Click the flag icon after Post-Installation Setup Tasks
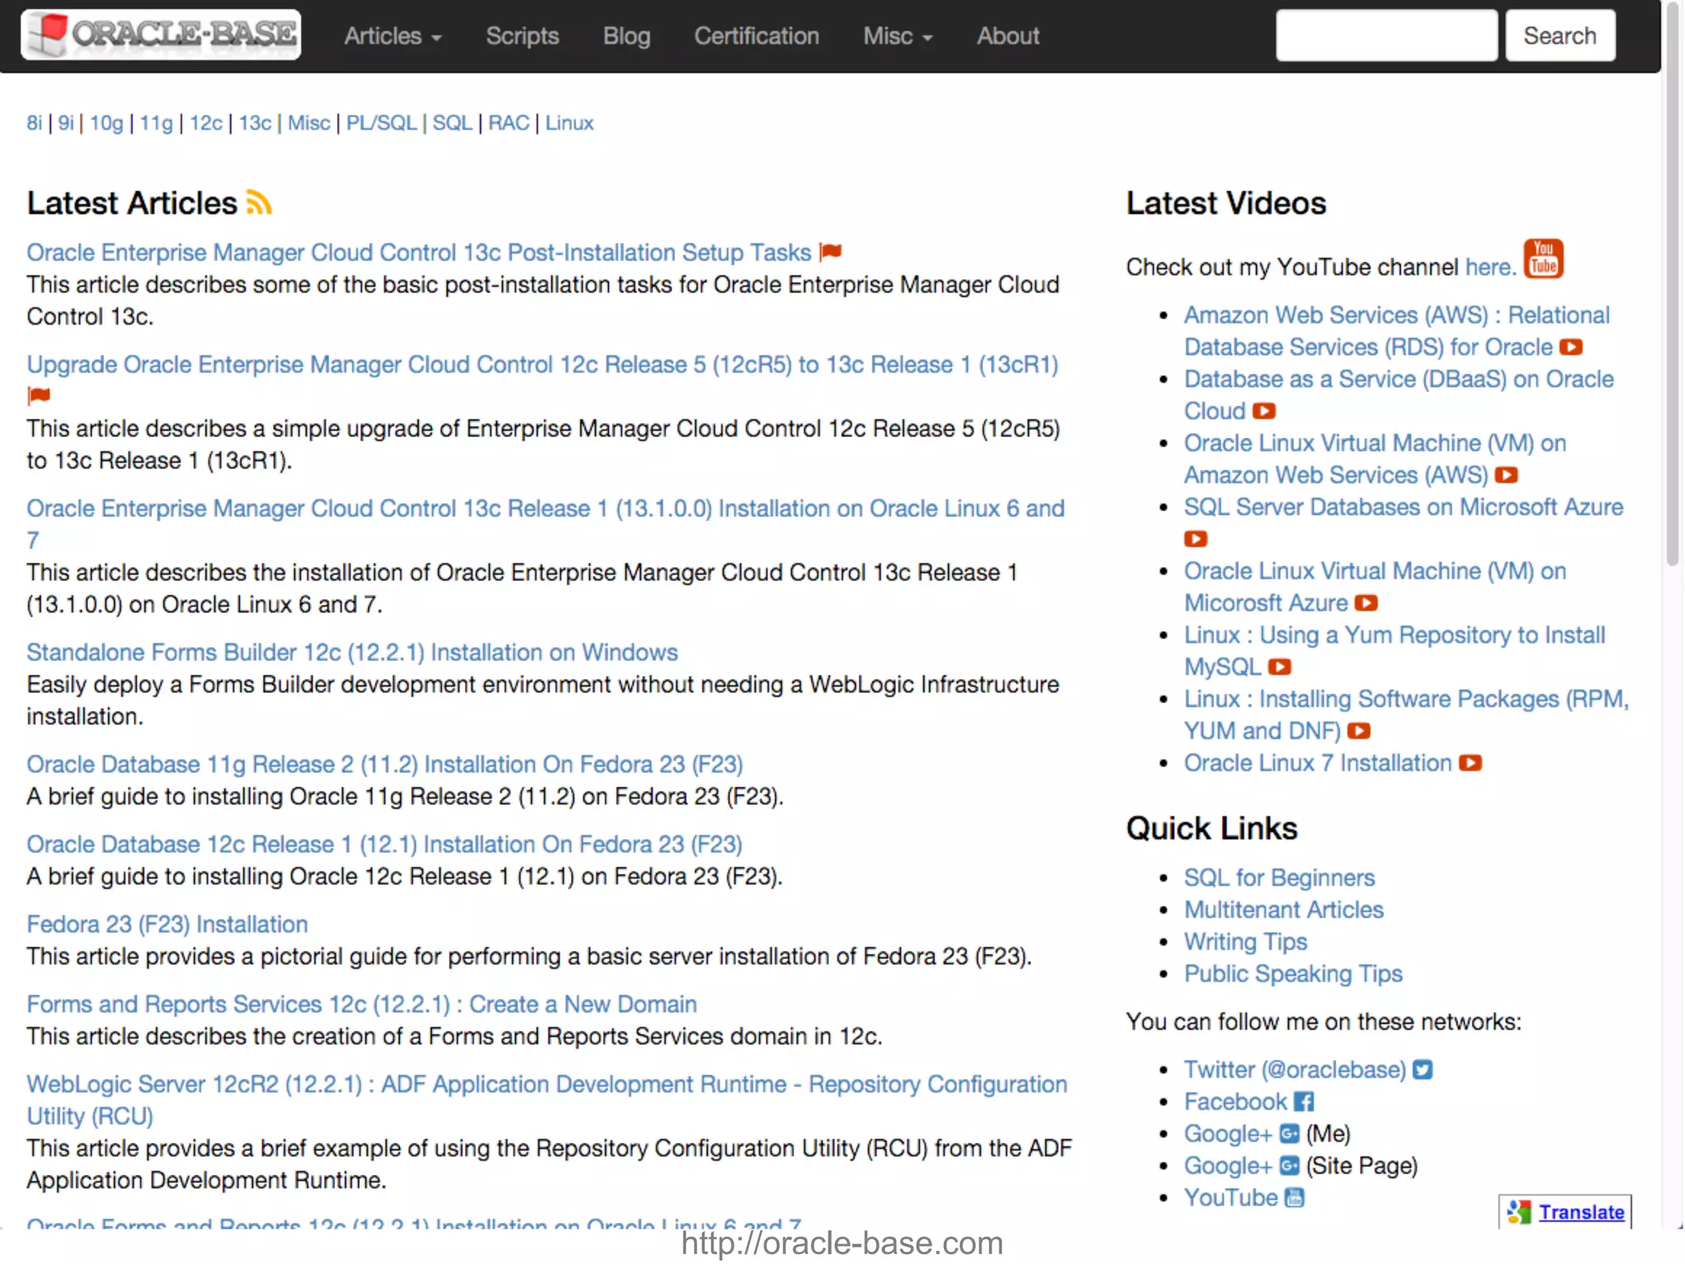Image resolution: width=1685 pixels, height=1264 pixels. coord(831,252)
